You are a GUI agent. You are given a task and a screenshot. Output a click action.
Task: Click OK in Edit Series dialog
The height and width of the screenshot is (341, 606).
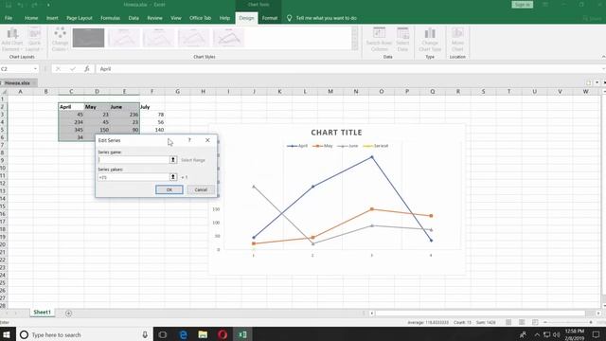169,189
